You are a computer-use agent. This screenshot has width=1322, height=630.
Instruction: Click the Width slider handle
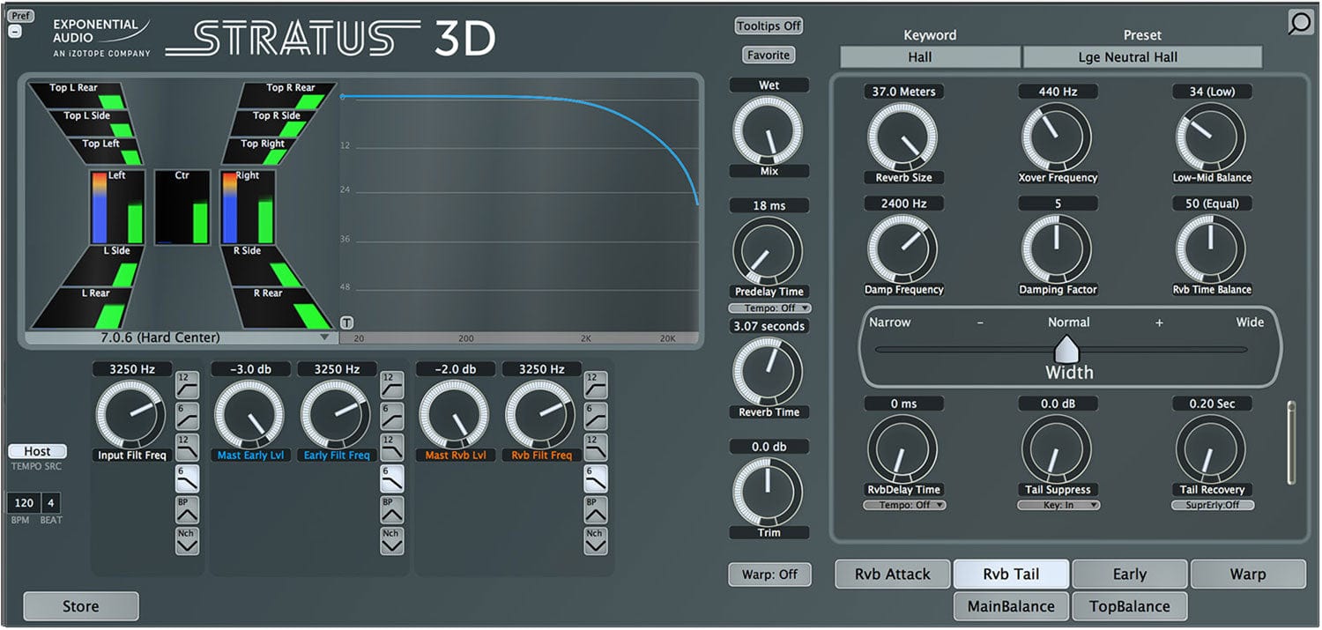click(x=1066, y=348)
